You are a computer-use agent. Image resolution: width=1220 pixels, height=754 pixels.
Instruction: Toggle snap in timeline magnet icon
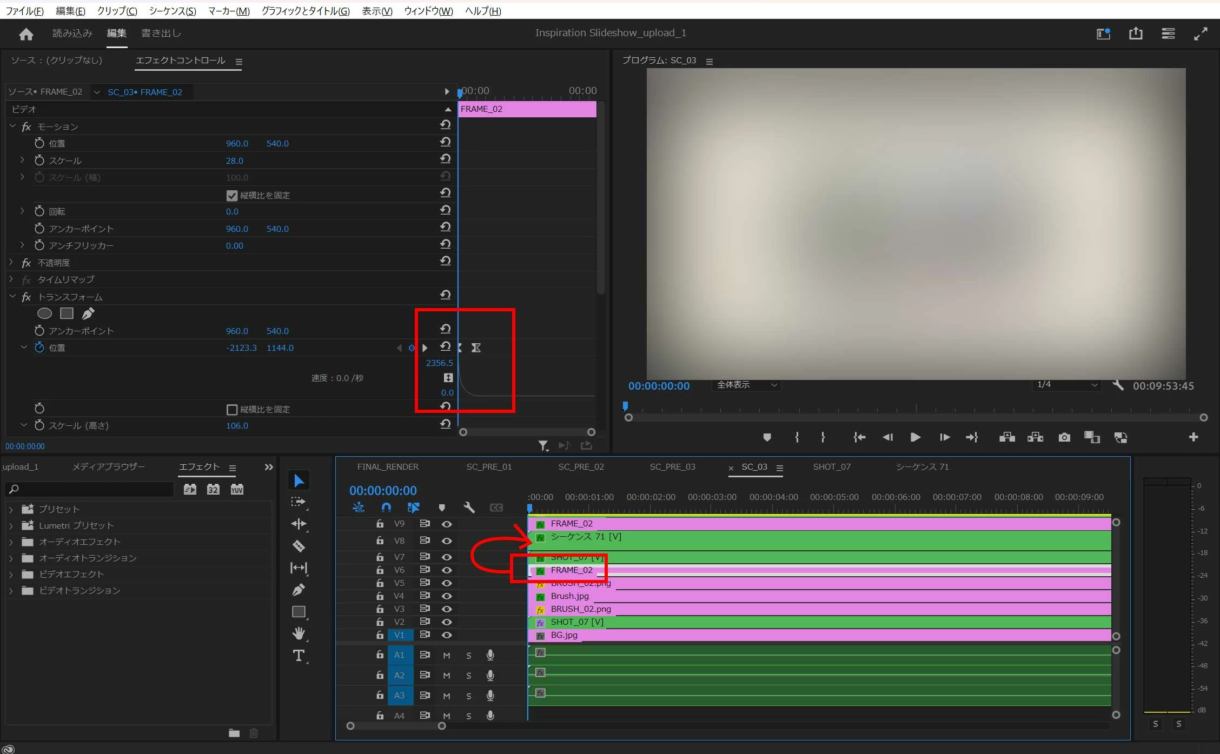coord(386,508)
